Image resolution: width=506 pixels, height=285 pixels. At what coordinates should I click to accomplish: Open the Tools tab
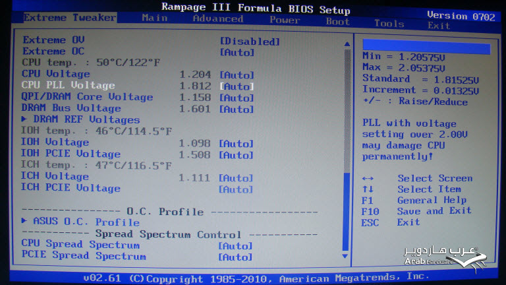coord(389,23)
